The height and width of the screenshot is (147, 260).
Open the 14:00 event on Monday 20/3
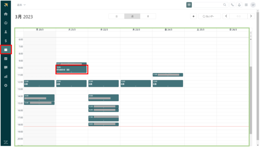coord(39,97)
